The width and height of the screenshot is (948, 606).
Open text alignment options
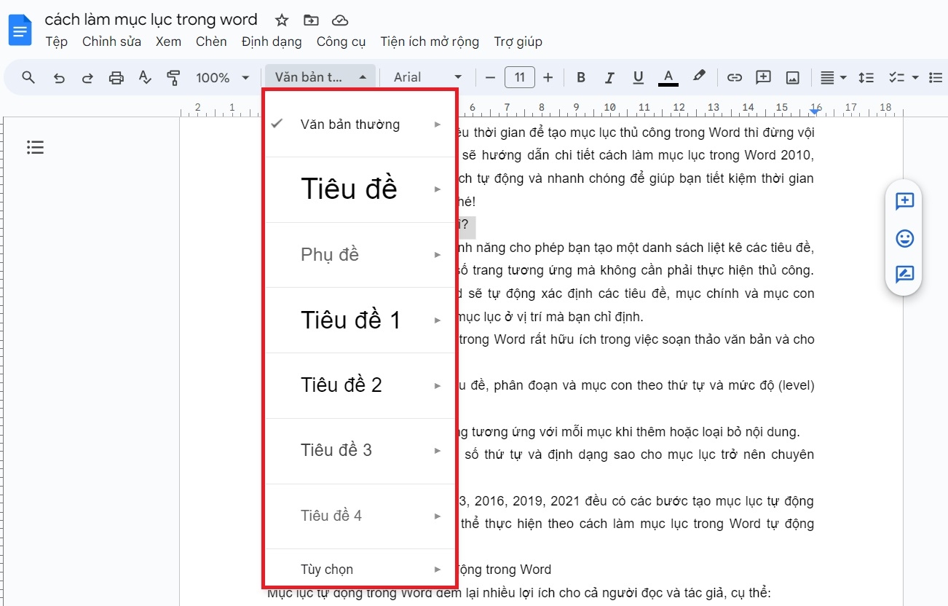pyautogui.click(x=833, y=77)
